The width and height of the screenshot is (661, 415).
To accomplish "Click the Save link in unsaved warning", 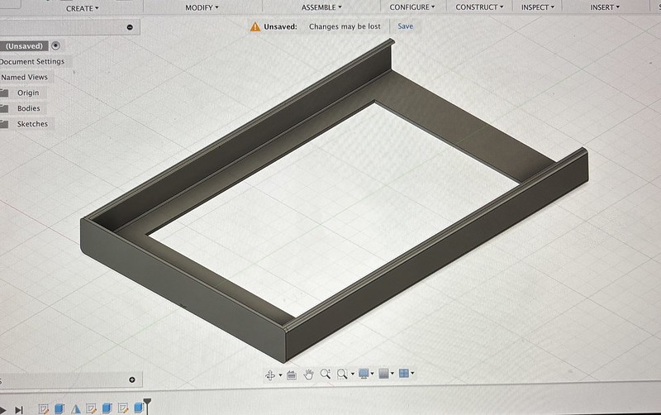I will (405, 26).
